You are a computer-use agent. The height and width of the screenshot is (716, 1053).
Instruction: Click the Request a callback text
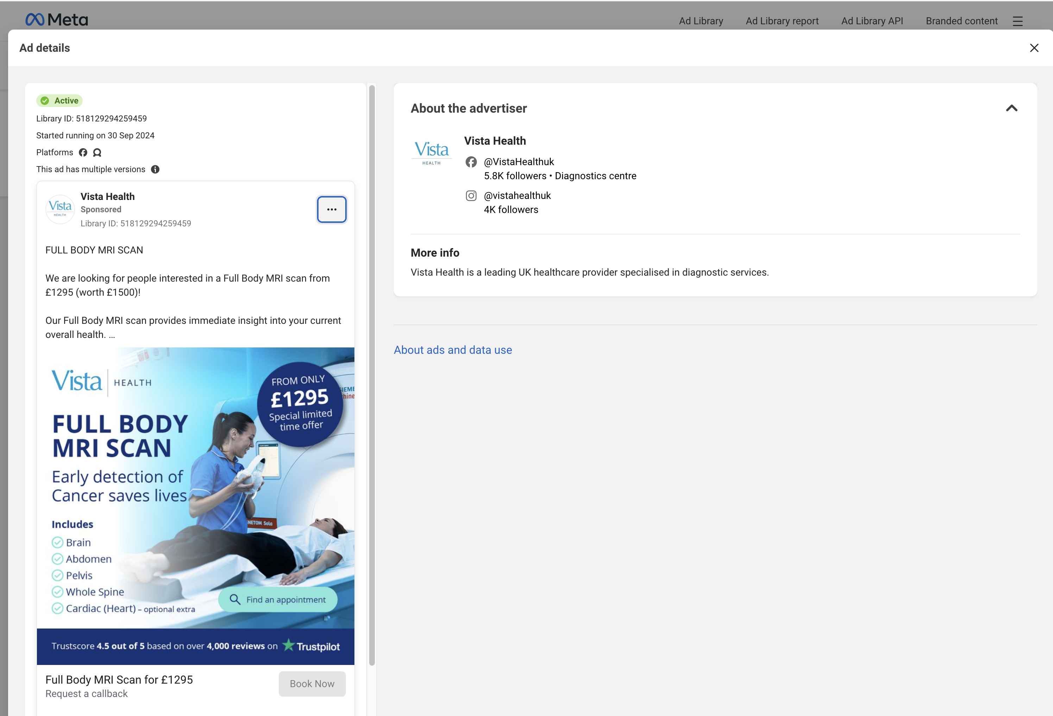tap(87, 693)
